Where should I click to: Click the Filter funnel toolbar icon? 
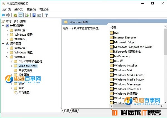click(46, 15)
